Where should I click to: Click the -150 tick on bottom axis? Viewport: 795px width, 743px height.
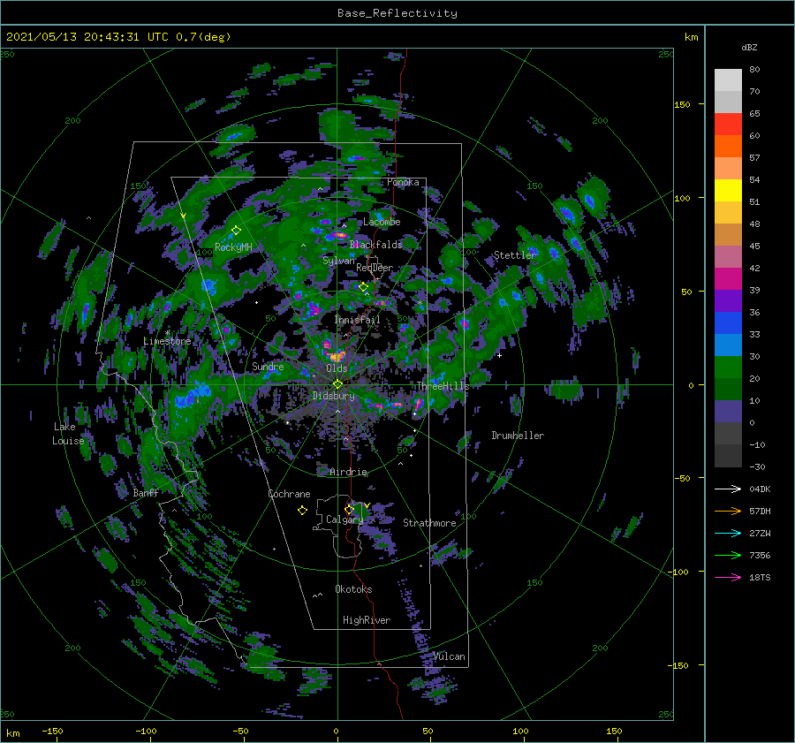pyautogui.click(x=52, y=731)
